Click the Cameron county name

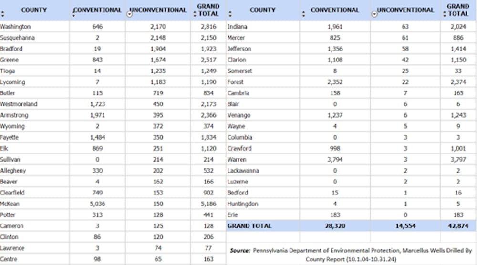click(11, 226)
